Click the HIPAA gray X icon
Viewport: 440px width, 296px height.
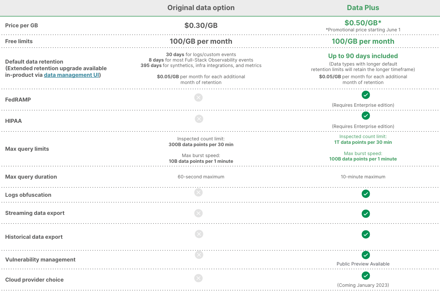click(x=199, y=119)
